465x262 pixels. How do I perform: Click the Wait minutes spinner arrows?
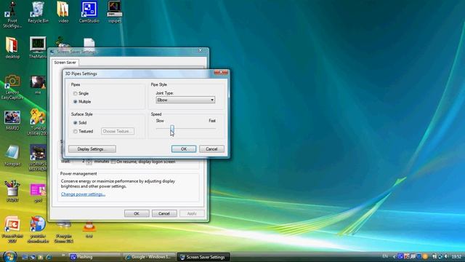pyautogui.click(x=89, y=162)
